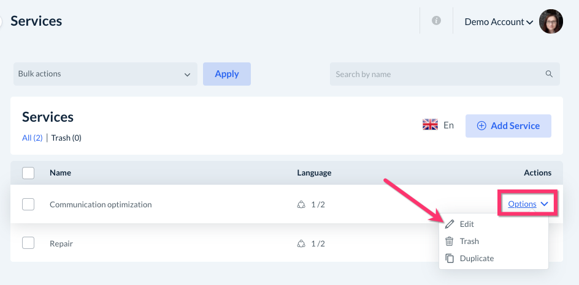
Task: Check the Communication optimization row checkbox
Action: [28, 205]
